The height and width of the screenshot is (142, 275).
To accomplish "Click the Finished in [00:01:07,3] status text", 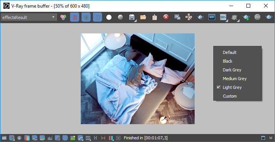I will point(145,138).
